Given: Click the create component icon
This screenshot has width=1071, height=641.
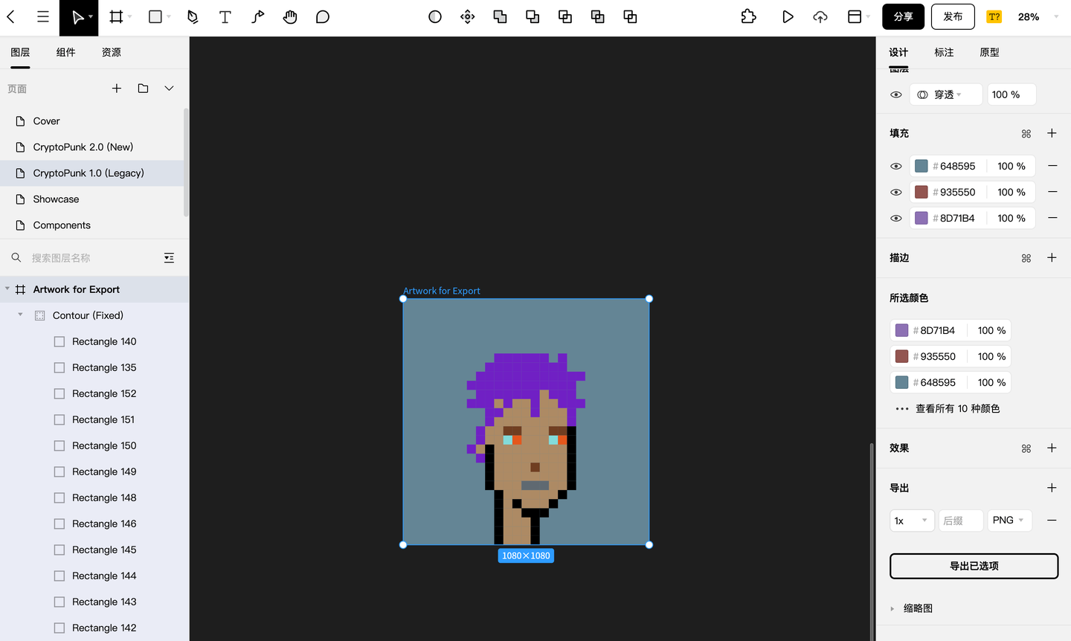Looking at the screenshot, I should pos(468,16).
